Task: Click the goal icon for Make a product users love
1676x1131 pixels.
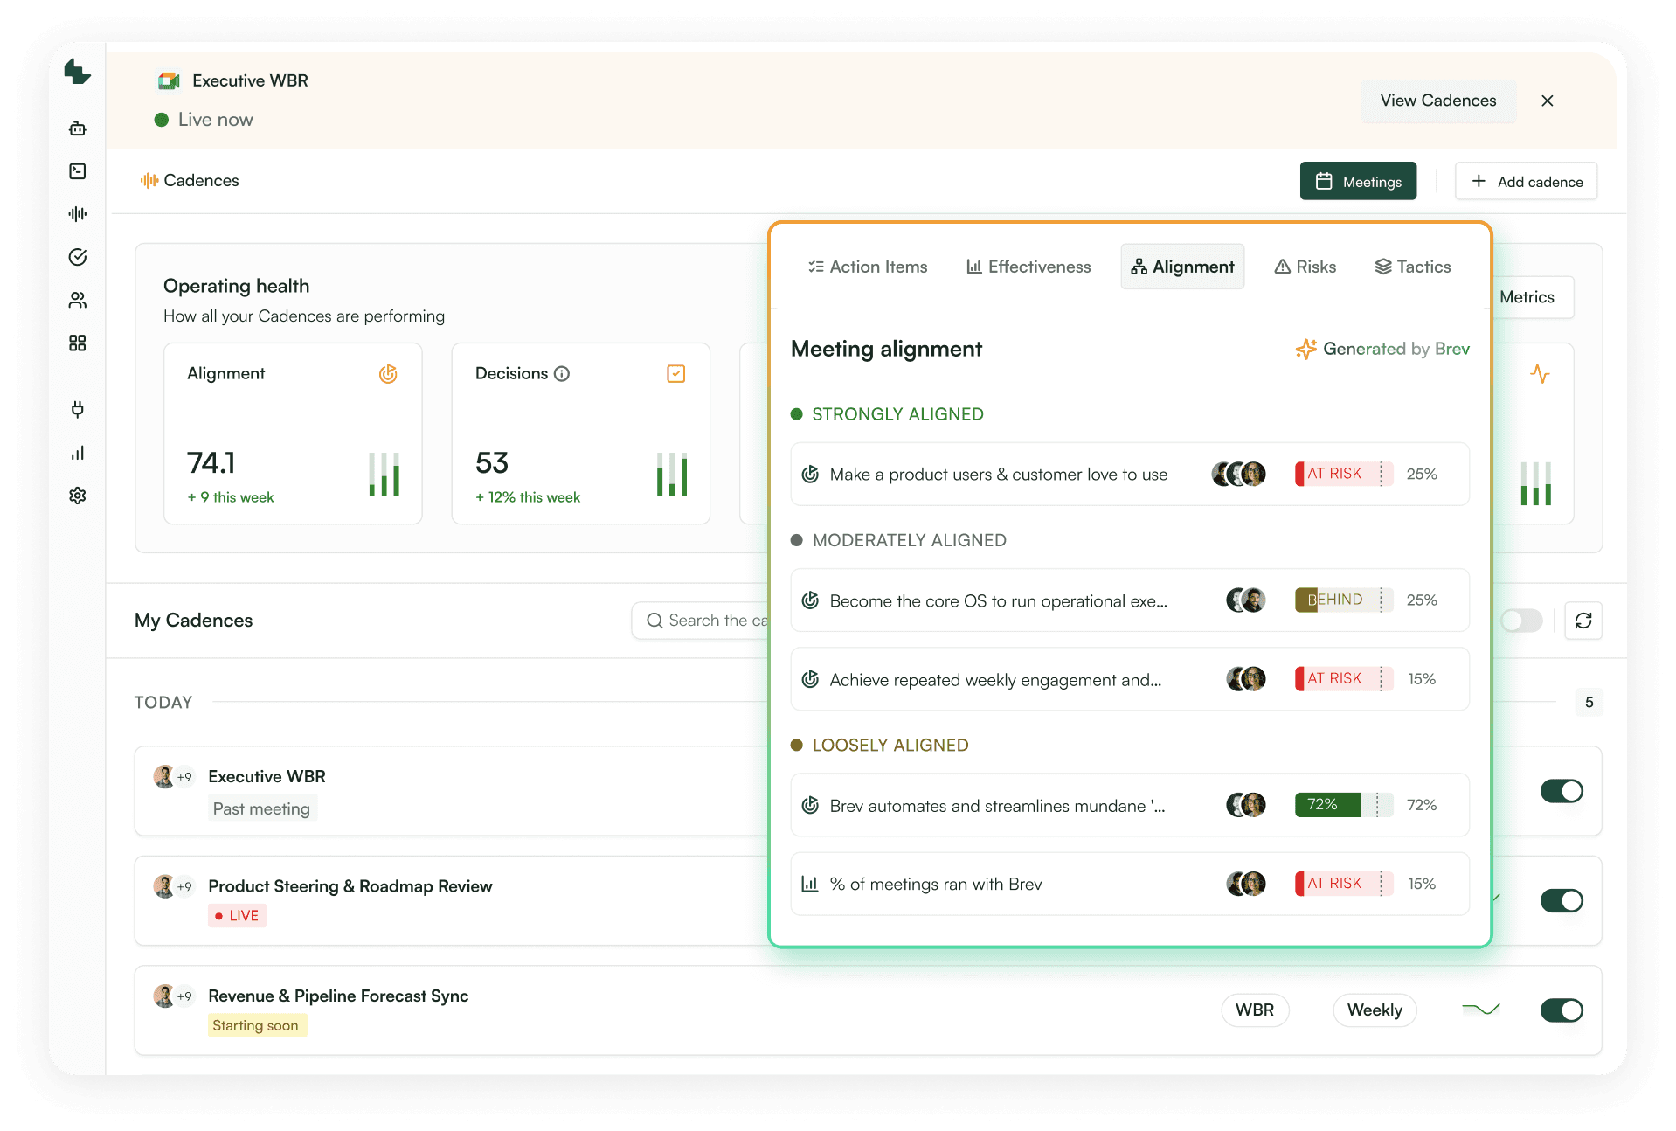Action: point(810,474)
